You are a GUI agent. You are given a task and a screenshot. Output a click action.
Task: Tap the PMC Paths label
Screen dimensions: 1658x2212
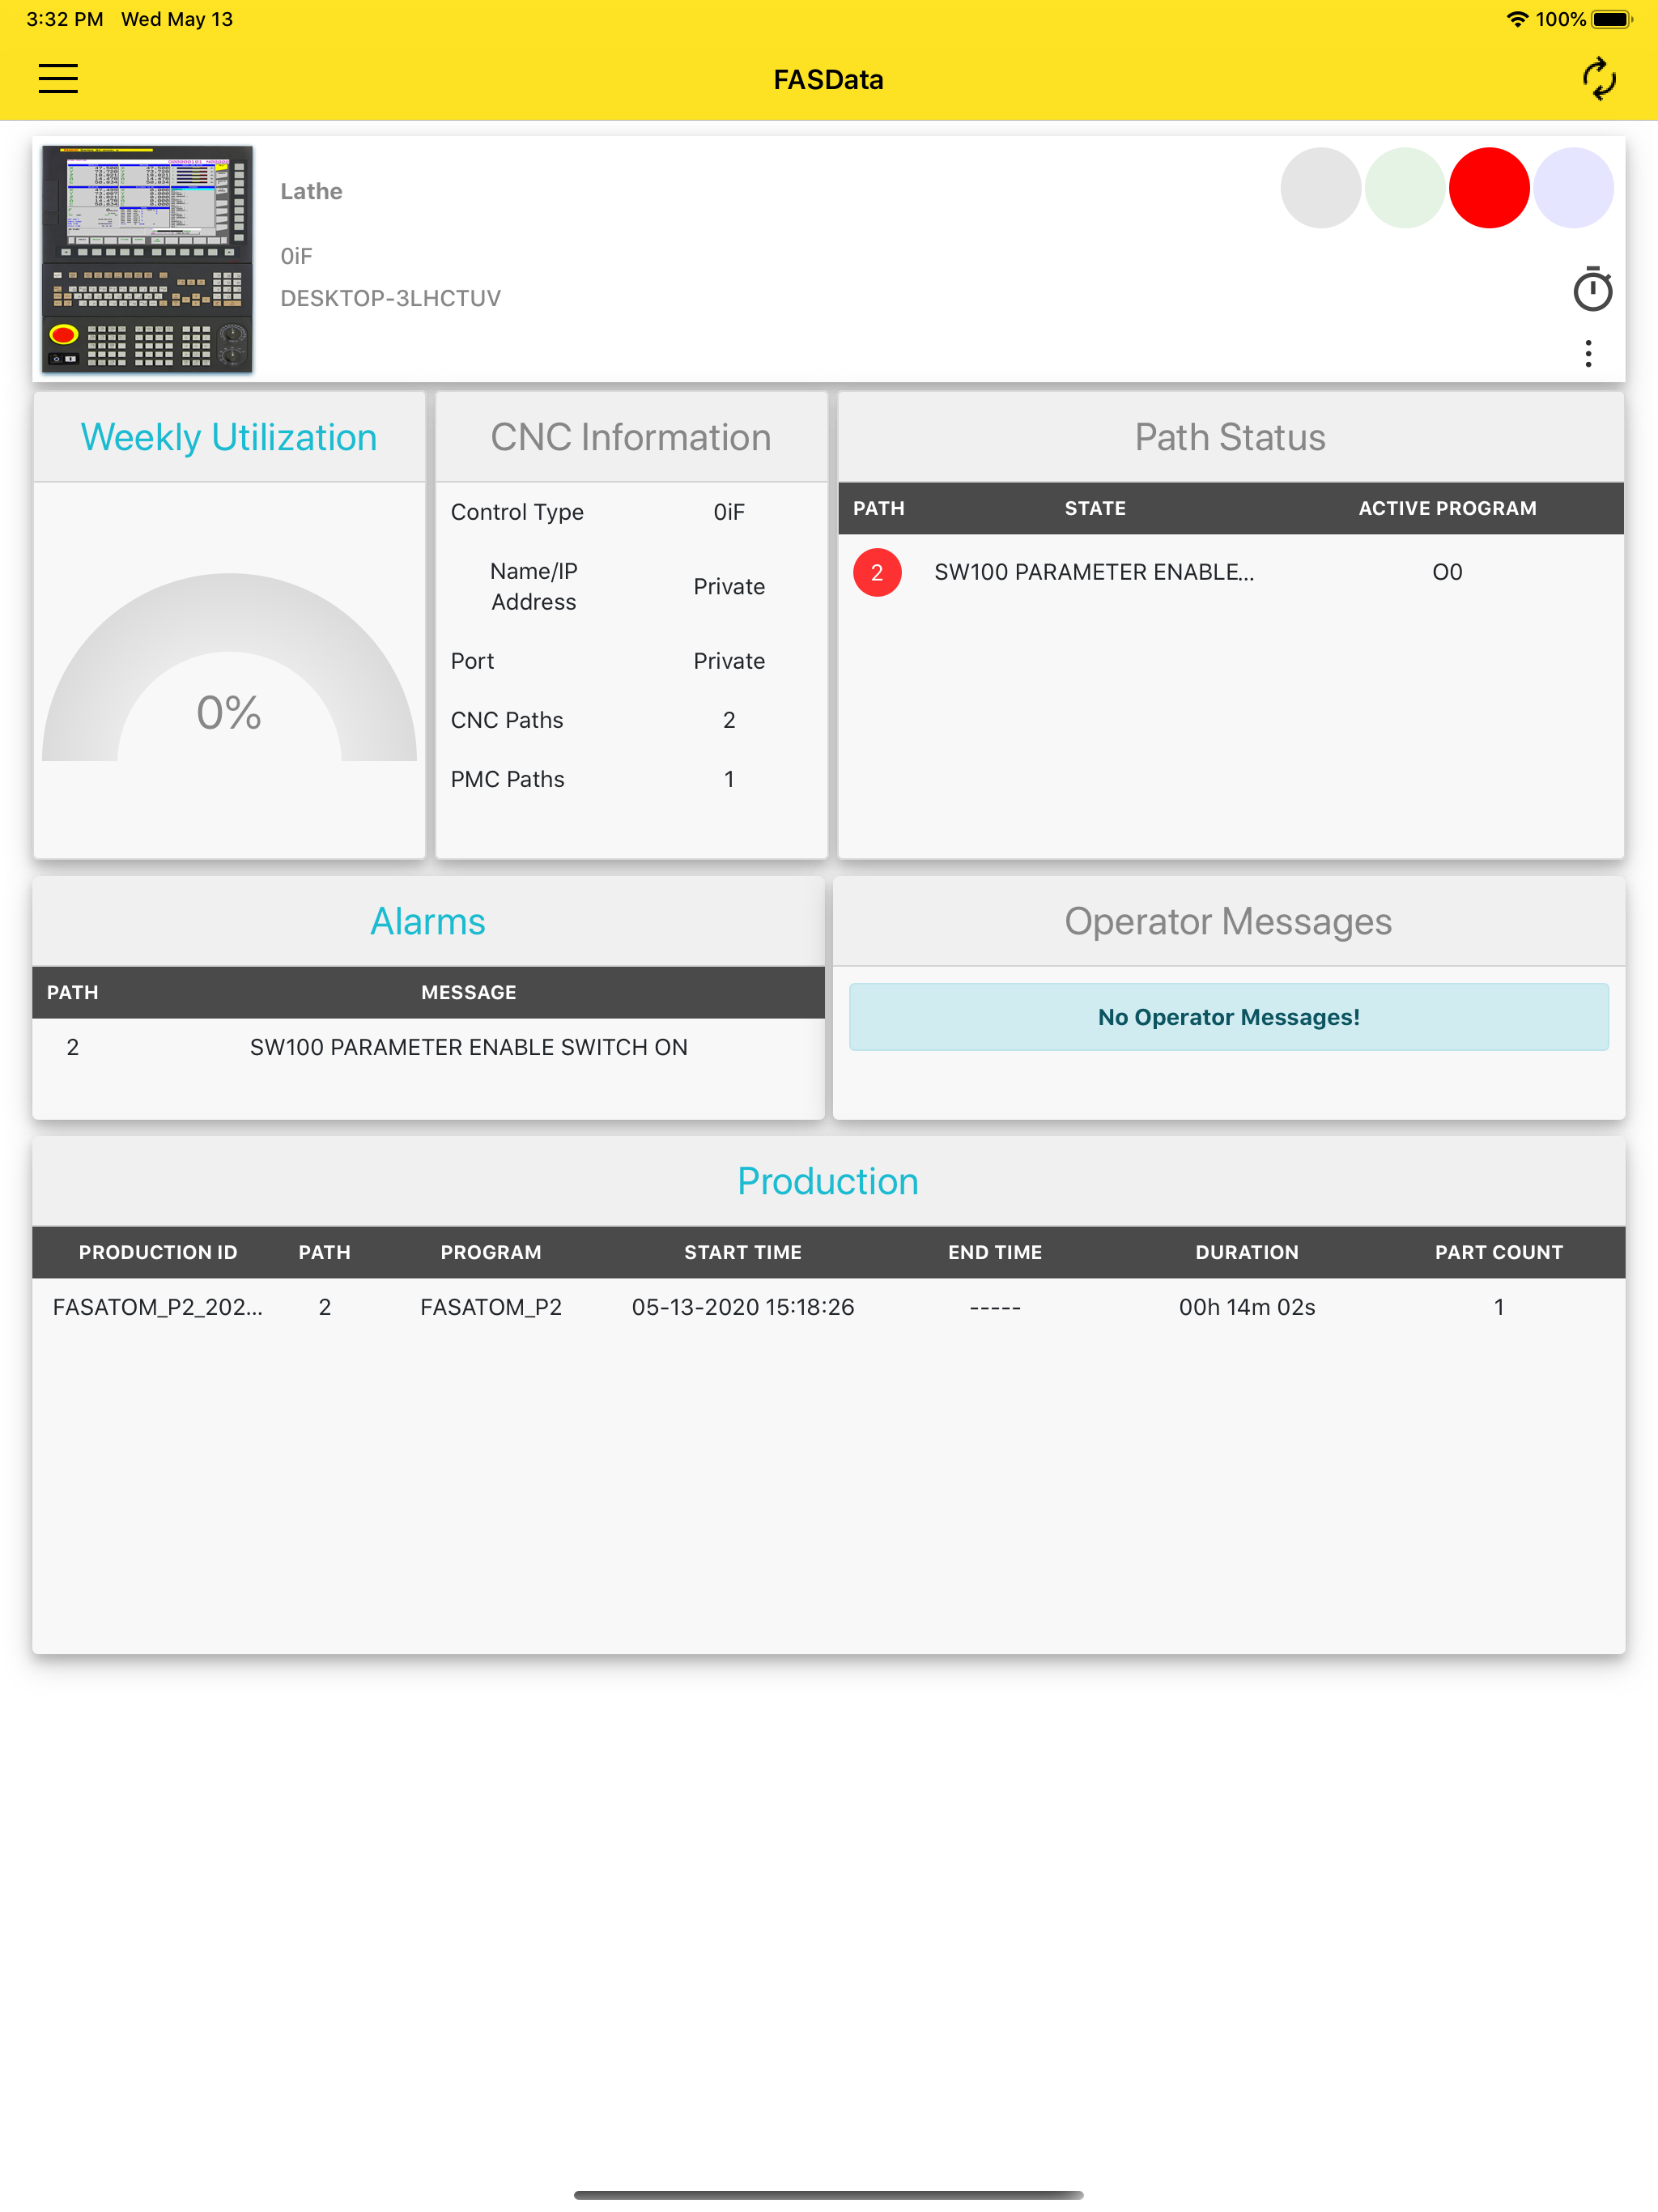click(507, 779)
